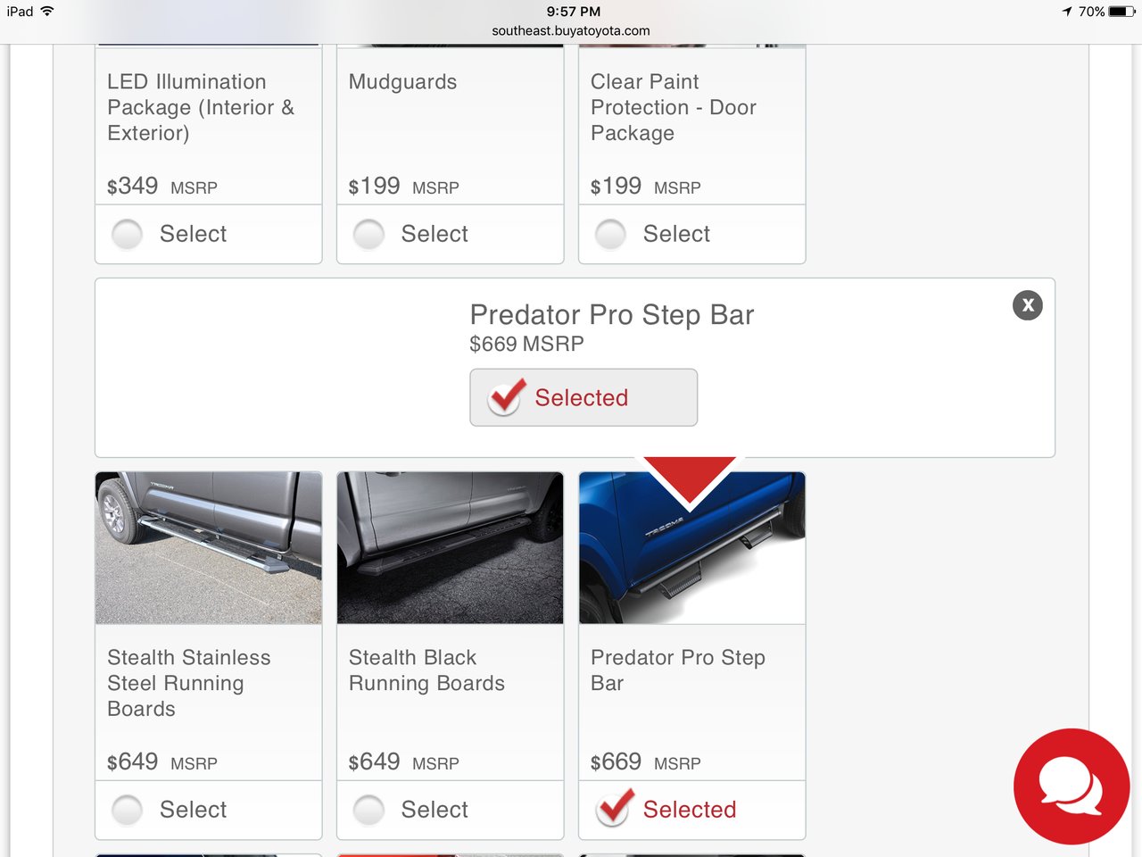Click the large Selected button in detail panel
This screenshot has height=857, width=1142.
[583, 397]
